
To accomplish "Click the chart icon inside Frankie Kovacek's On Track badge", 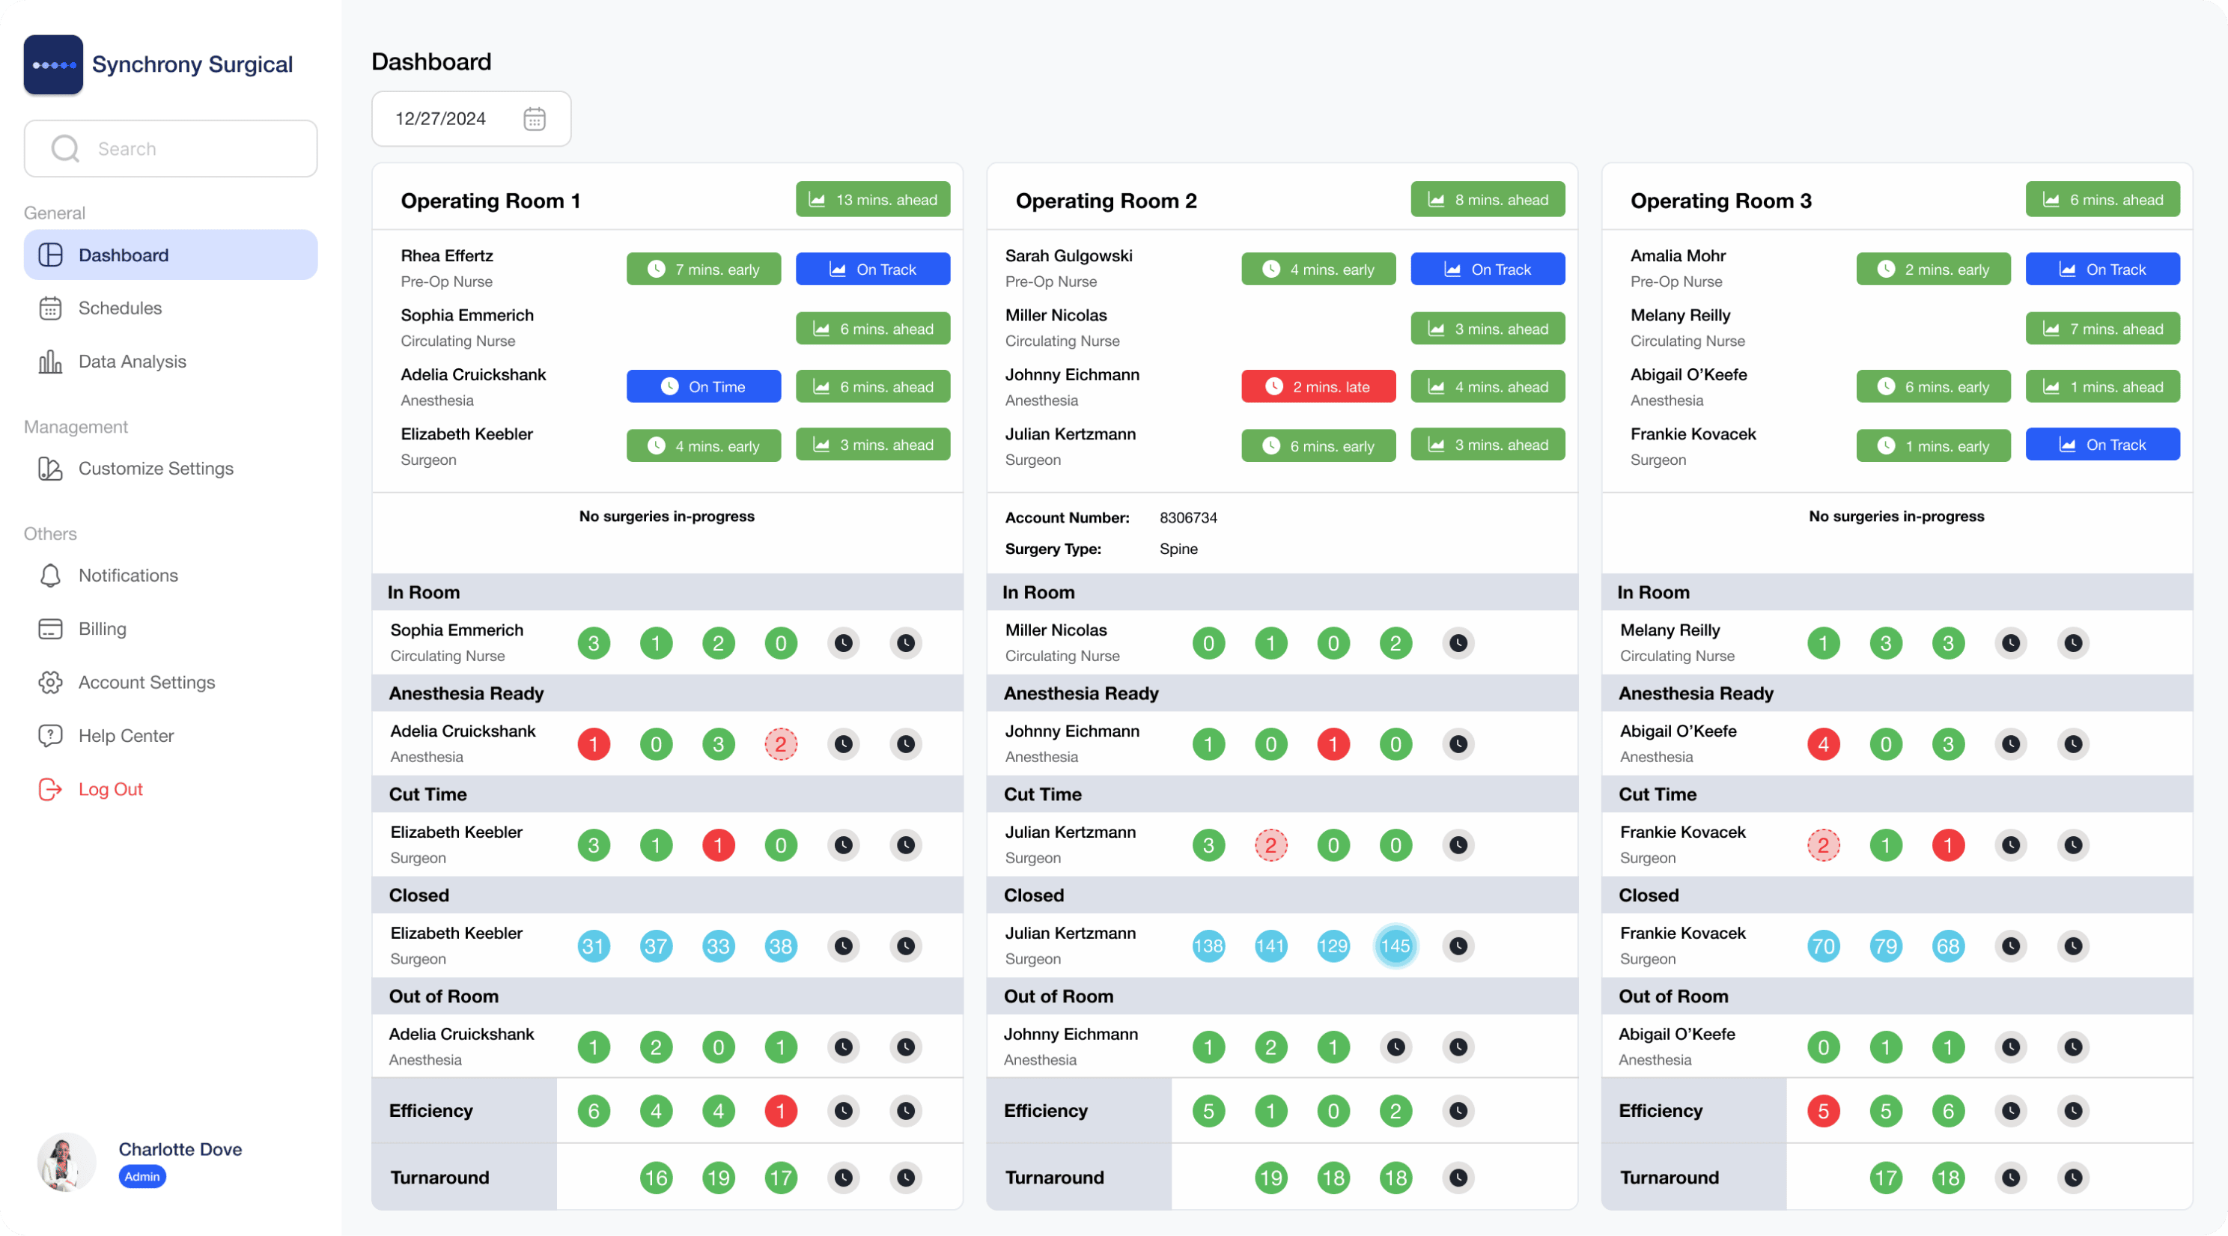I will pos(2067,444).
